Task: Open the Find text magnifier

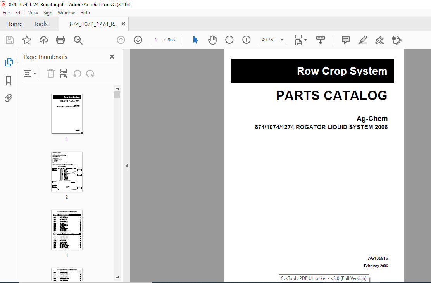Action: tap(78, 40)
